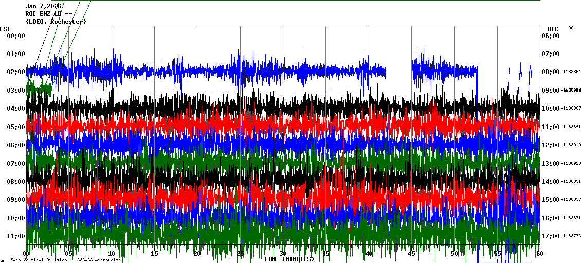The width and height of the screenshot is (581, 267).
Task: Select the 04:00 EST row label
Action: 16,109
